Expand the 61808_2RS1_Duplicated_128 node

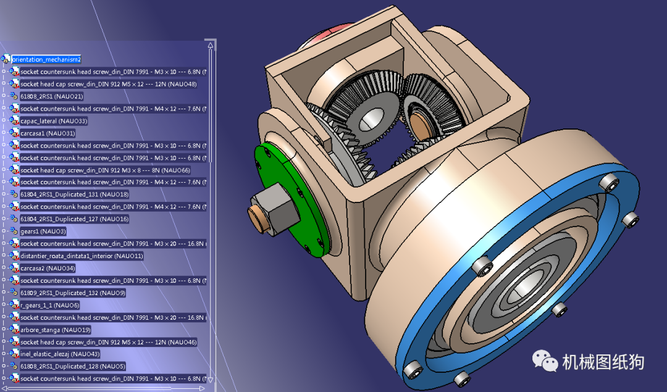(x=4, y=366)
